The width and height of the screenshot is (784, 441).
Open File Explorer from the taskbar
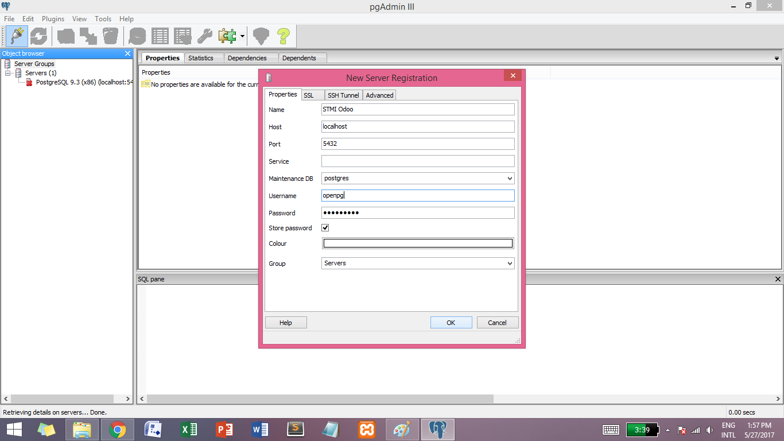click(x=82, y=430)
